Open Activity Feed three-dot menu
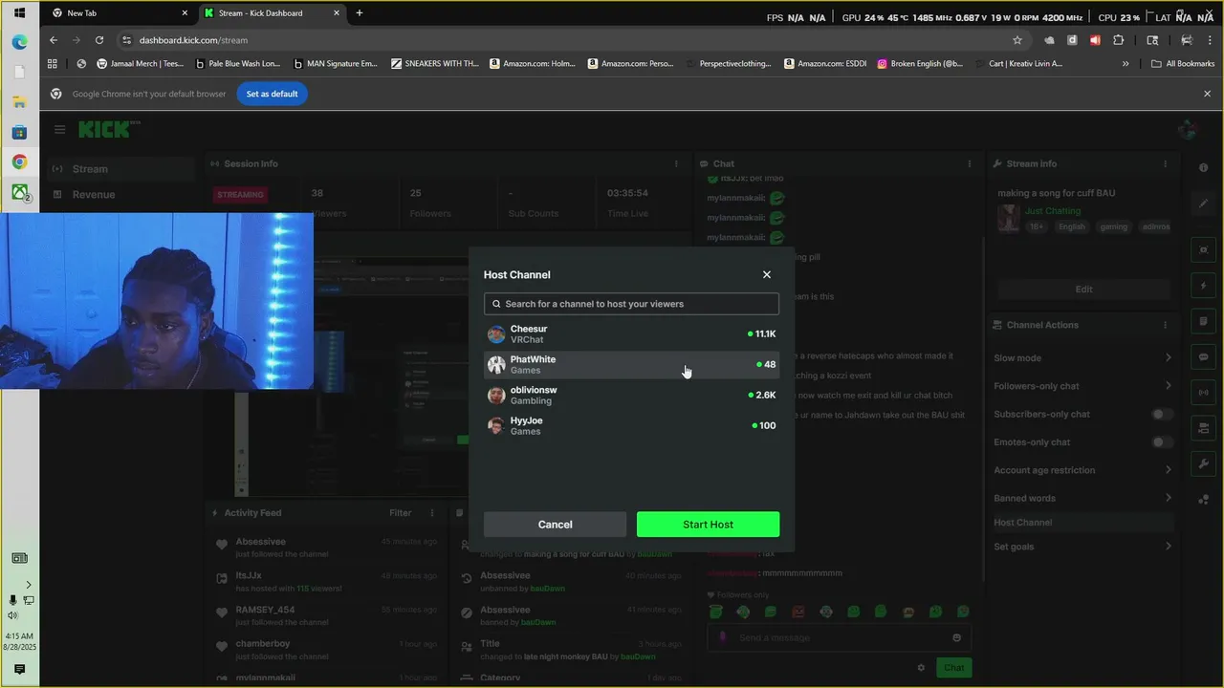 [x=431, y=513]
